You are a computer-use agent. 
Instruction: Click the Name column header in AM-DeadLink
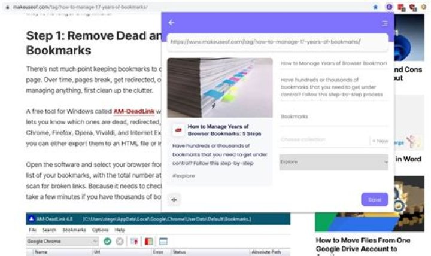click(41, 252)
